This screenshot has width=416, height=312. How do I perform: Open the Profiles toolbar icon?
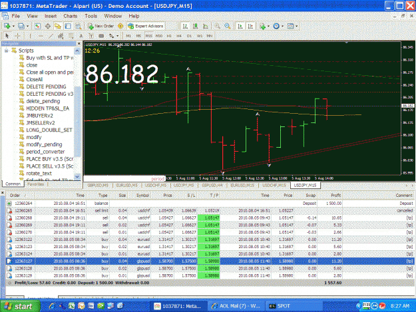pyautogui.click(x=21, y=26)
